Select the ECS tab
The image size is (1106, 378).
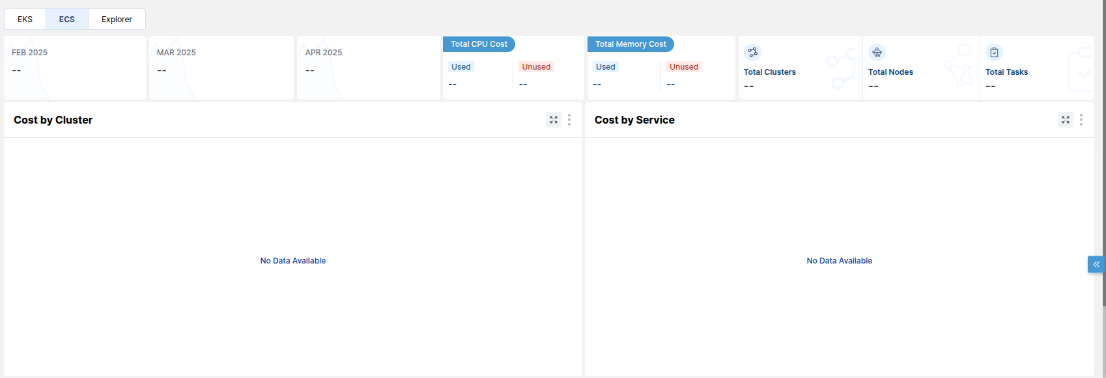[x=66, y=20]
